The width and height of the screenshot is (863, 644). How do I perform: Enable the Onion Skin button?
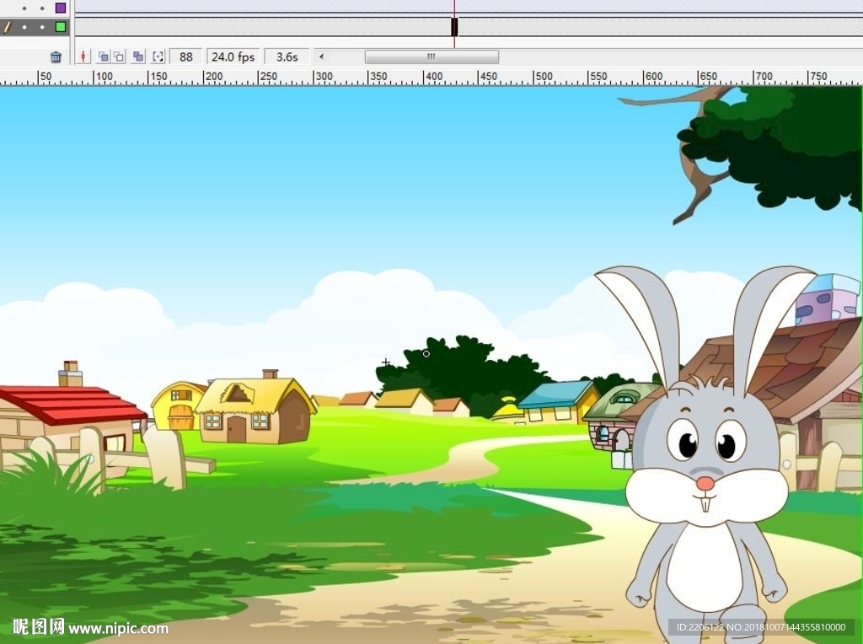click(x=103, y=56)
